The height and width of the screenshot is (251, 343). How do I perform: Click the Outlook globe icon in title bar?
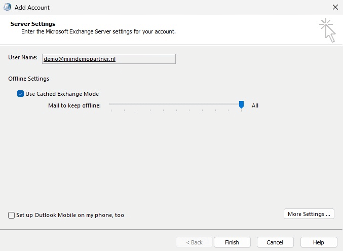[7, 7]
